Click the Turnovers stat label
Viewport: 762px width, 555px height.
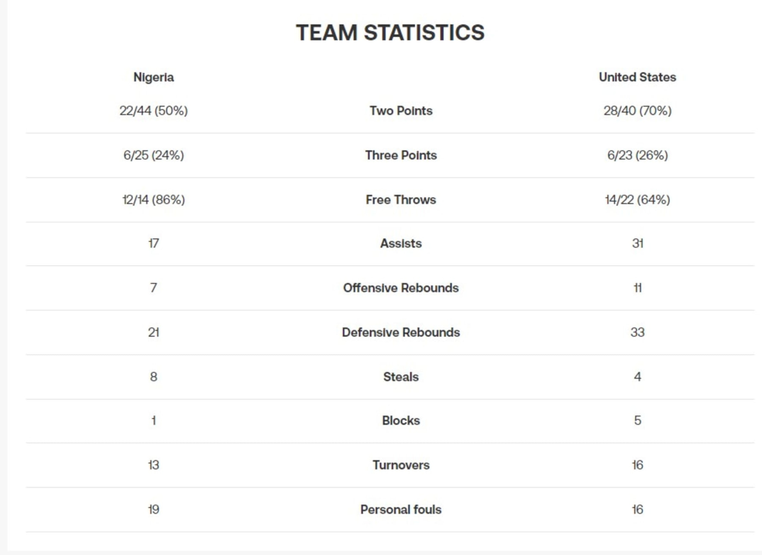[401, 465]
